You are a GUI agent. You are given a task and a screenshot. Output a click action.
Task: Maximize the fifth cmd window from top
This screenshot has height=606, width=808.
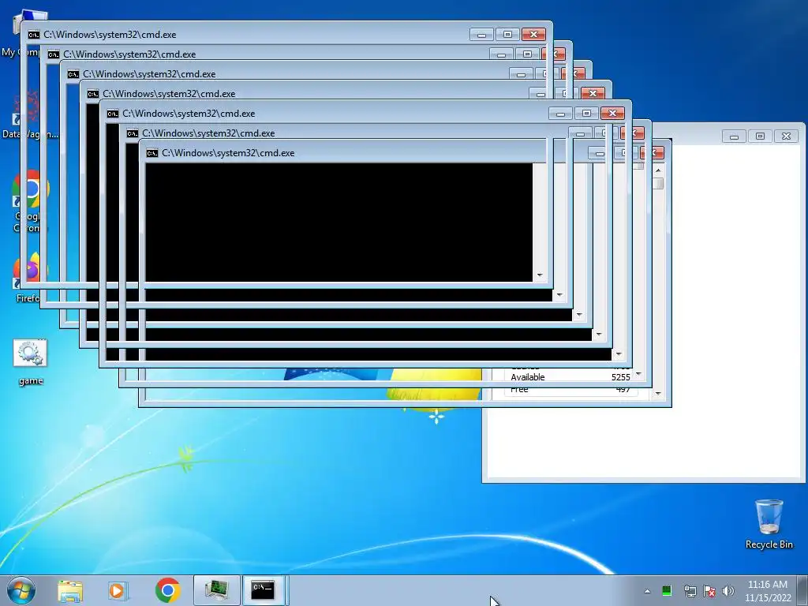point(586,114)
